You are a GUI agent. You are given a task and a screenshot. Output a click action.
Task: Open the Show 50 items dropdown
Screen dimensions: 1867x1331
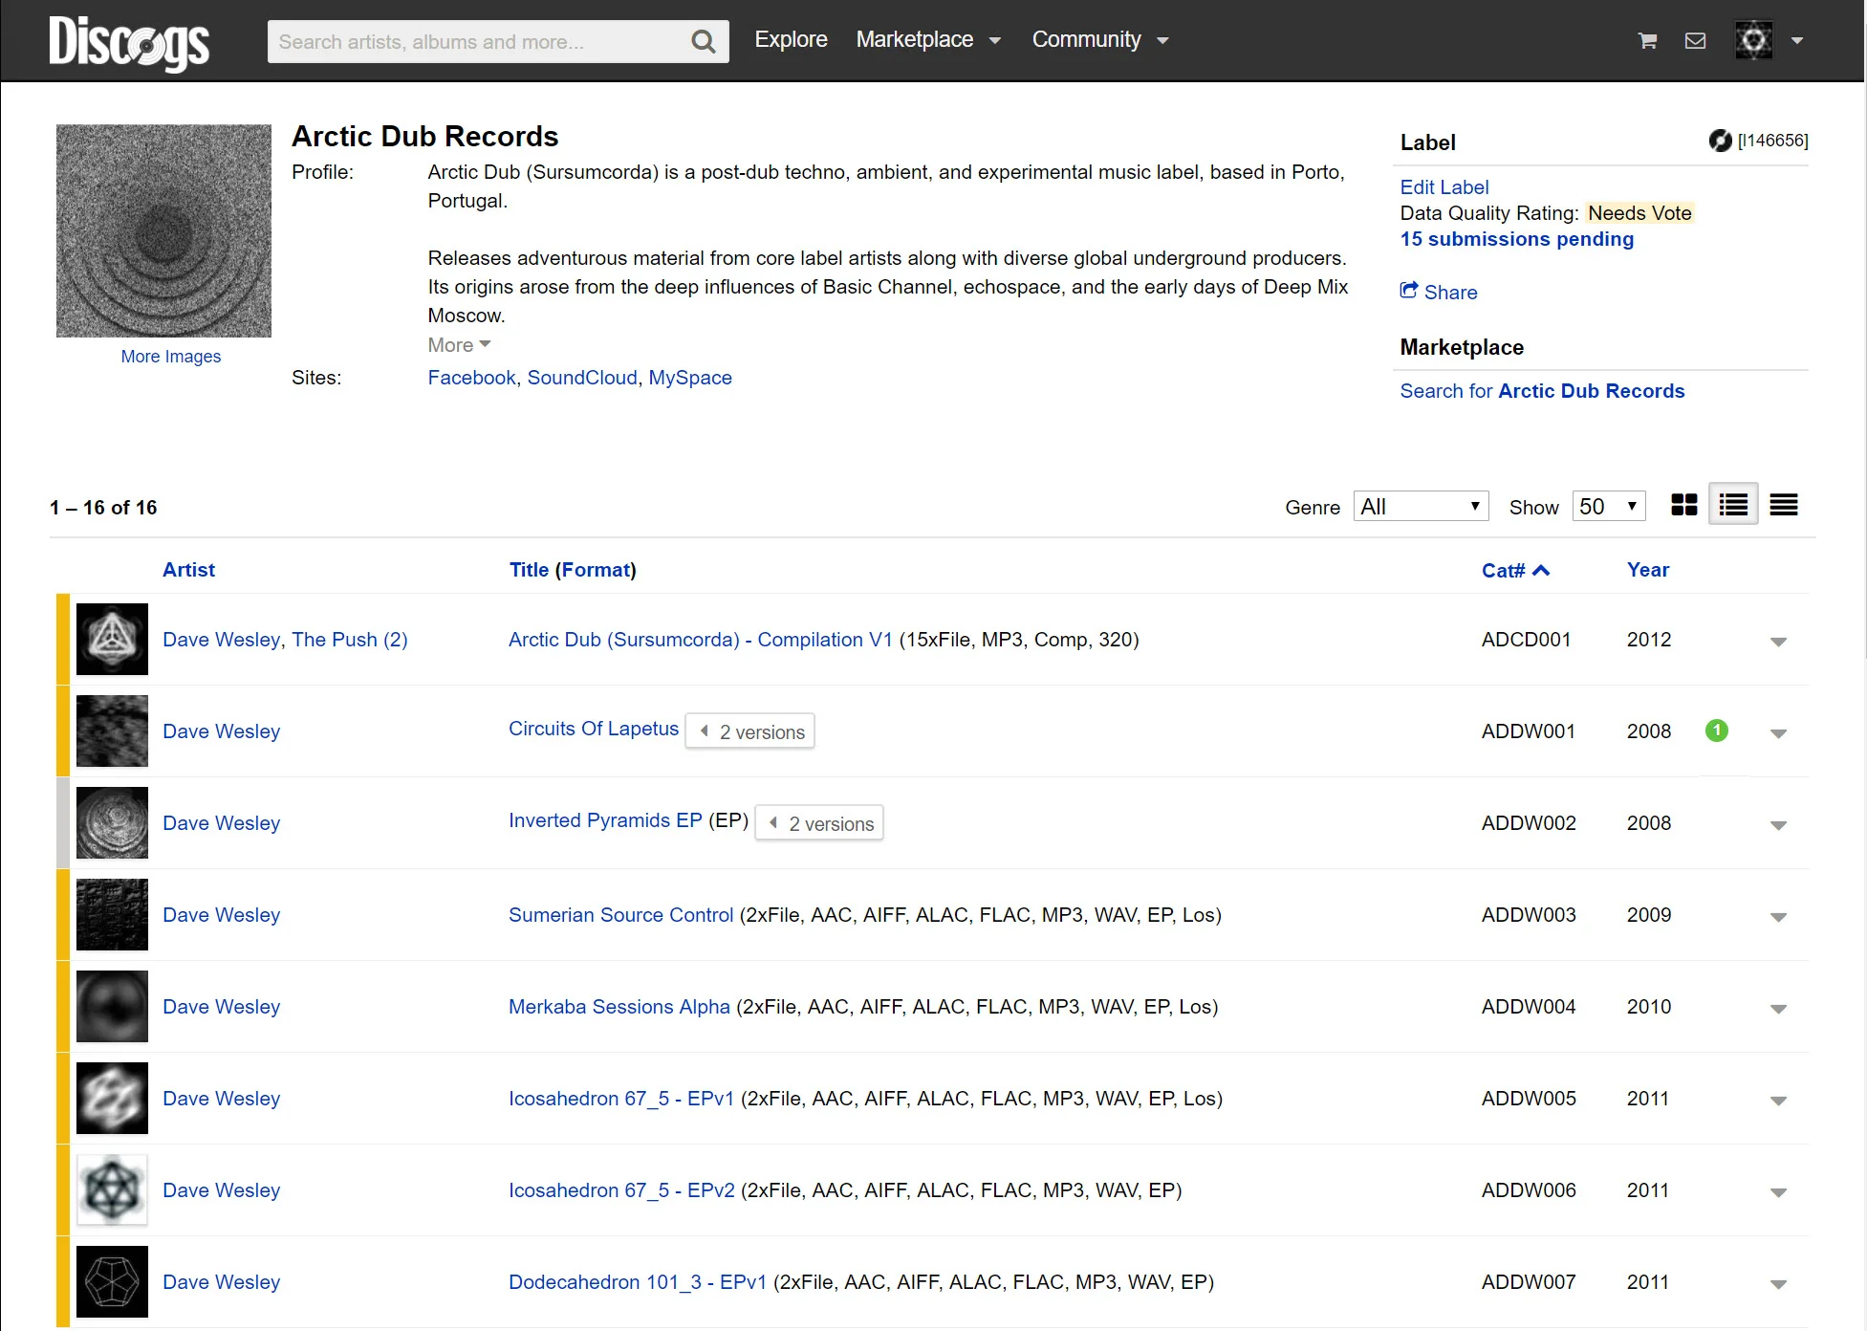tap(1609, 506)
